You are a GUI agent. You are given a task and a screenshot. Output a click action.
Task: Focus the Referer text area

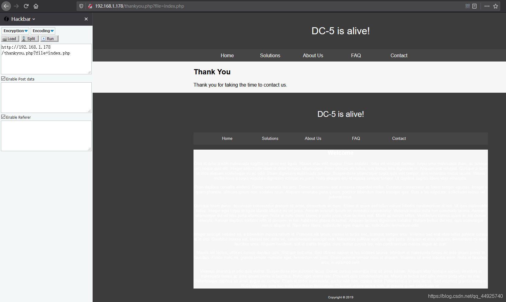(x=46, y=136)
